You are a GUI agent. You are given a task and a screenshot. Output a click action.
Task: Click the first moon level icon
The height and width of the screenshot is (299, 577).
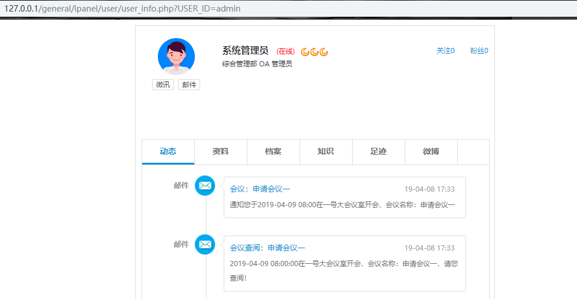pos(305,52)
